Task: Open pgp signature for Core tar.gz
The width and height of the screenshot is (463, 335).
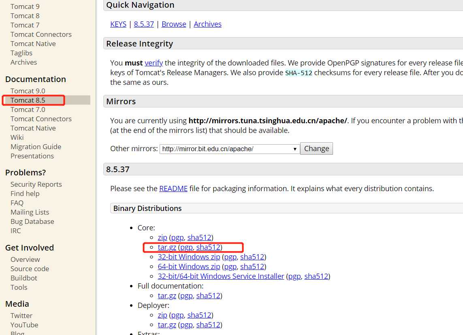Action: (x=186, y=247)
